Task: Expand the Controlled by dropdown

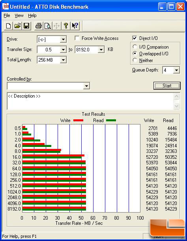Action: (x=86, y=86)
